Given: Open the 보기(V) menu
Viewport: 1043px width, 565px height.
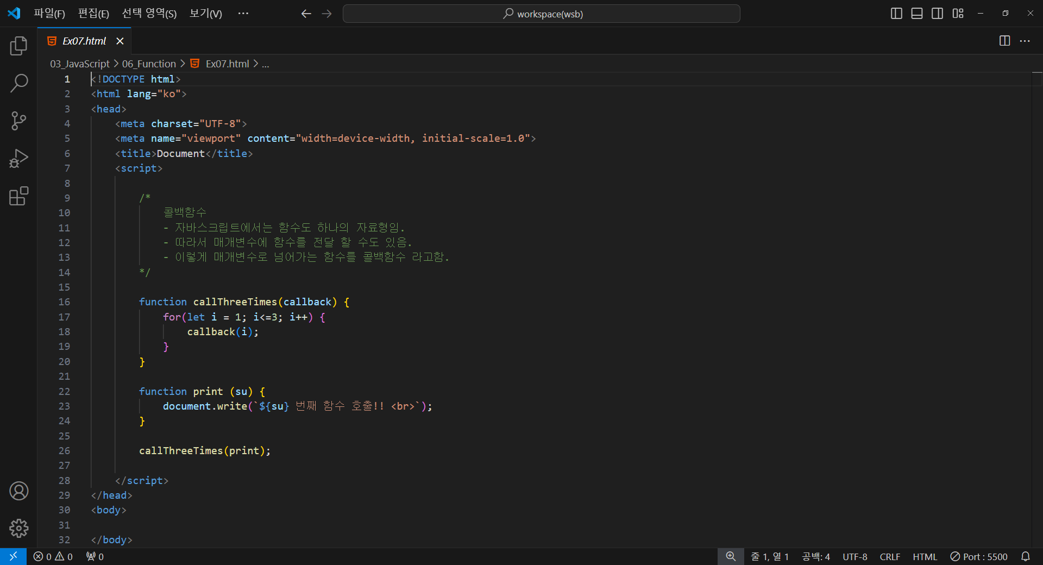Looking at the screenshot, I should tap(206, 14).
